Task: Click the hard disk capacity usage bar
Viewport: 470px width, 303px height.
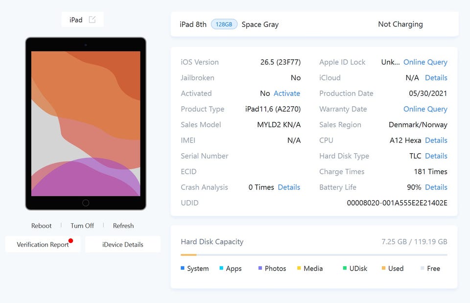Action: pos(314,255)
